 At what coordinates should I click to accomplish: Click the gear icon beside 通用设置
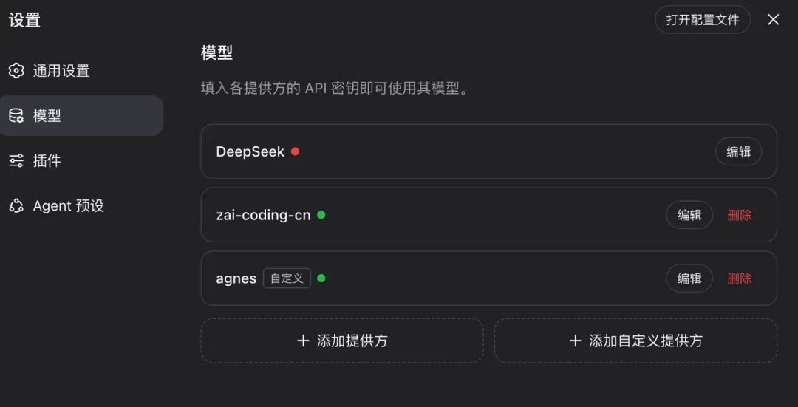pyautogui.click(x=16, y=71)
